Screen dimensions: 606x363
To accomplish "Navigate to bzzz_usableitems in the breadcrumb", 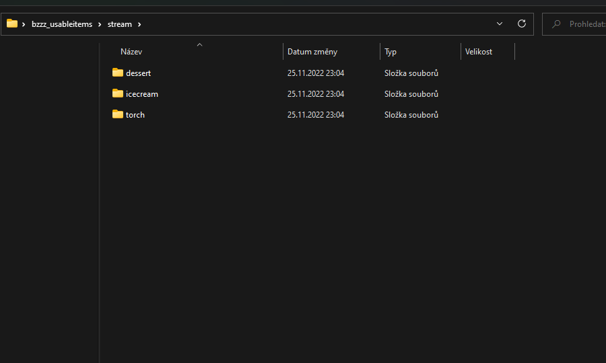I will [x=62, y=24].
